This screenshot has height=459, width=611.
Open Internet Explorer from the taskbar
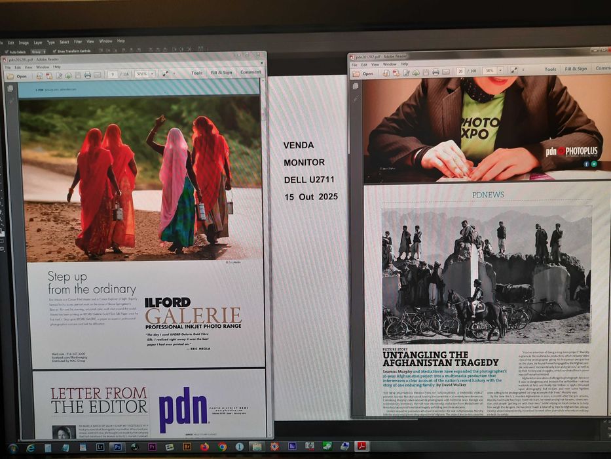click(30, 448)
